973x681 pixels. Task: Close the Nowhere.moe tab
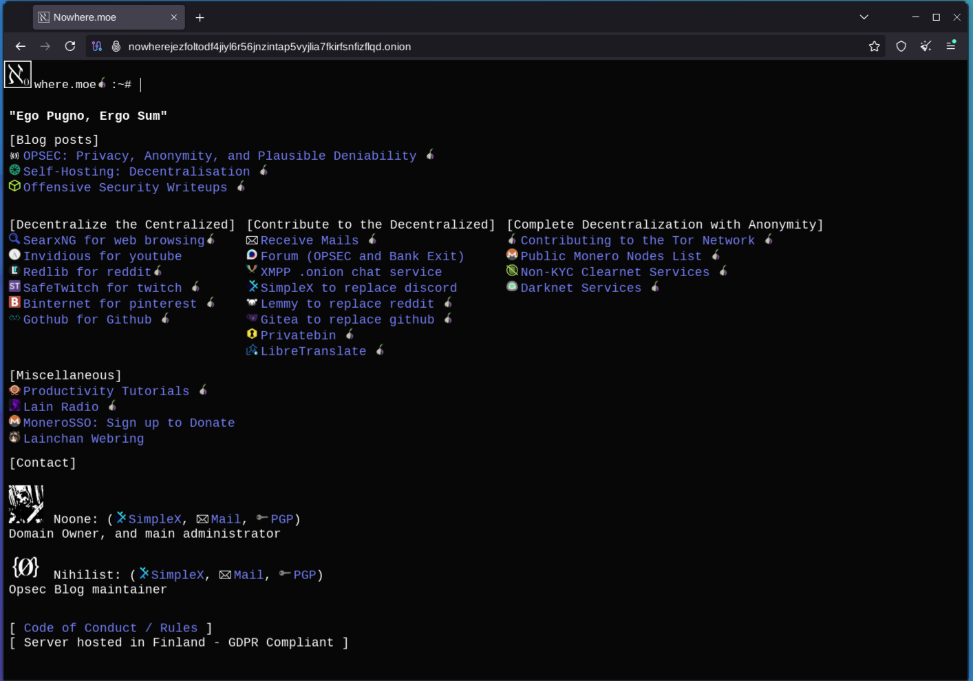174,17
